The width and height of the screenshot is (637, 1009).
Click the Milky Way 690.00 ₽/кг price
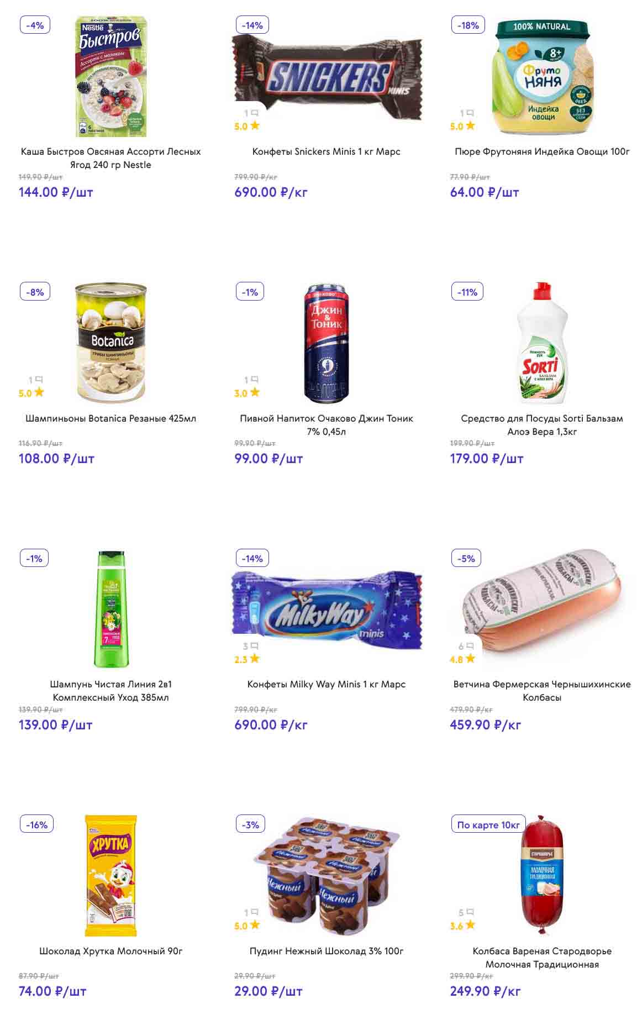271,725
